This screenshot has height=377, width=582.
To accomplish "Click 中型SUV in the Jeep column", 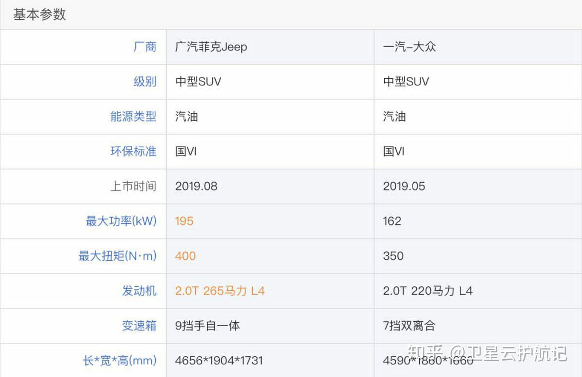I will (x=198, y=82).
